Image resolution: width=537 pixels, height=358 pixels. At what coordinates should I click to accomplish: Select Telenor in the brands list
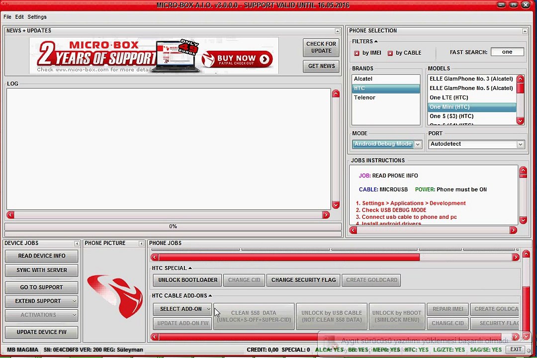[x=386, y=97]
